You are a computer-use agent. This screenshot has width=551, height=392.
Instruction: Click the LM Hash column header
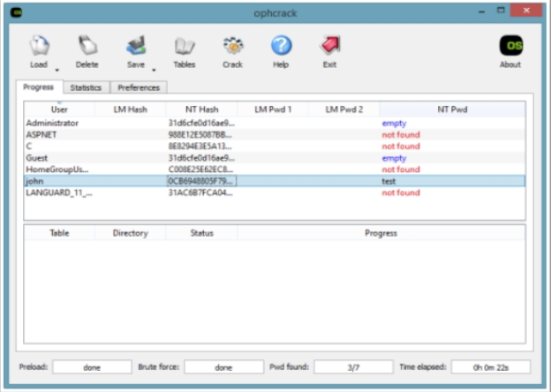click(x=131, y=109)
